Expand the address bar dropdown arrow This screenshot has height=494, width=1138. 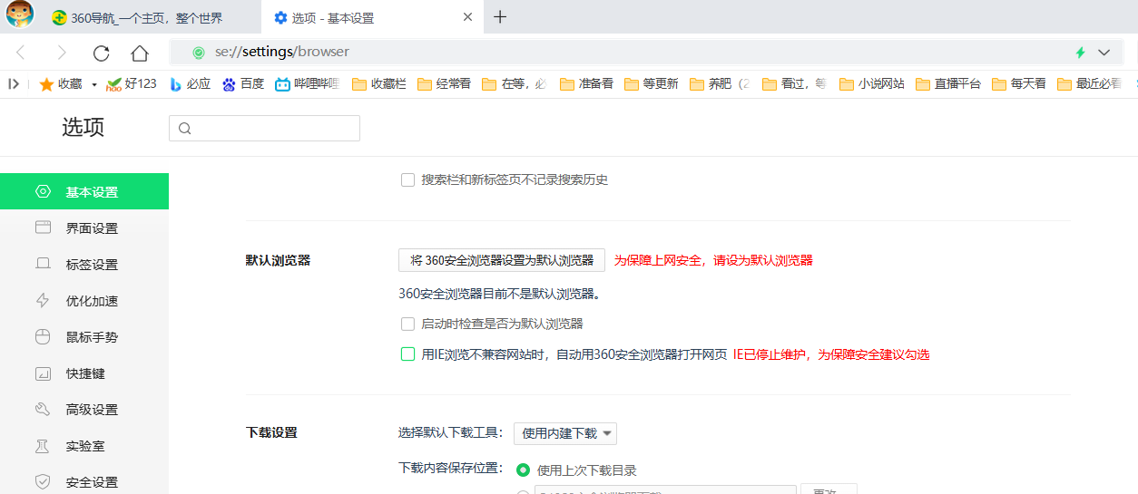point(1104,53)
